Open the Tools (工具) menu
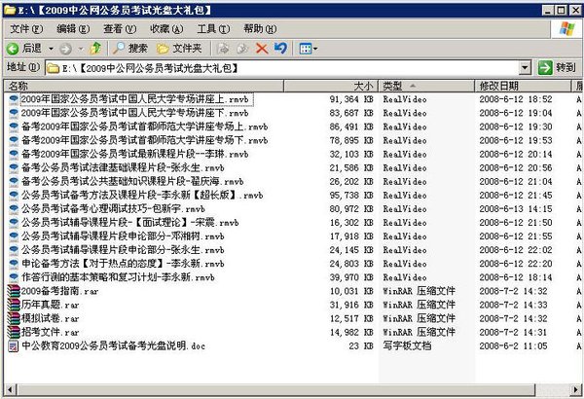584x399 pixels. tap(213, 28)
